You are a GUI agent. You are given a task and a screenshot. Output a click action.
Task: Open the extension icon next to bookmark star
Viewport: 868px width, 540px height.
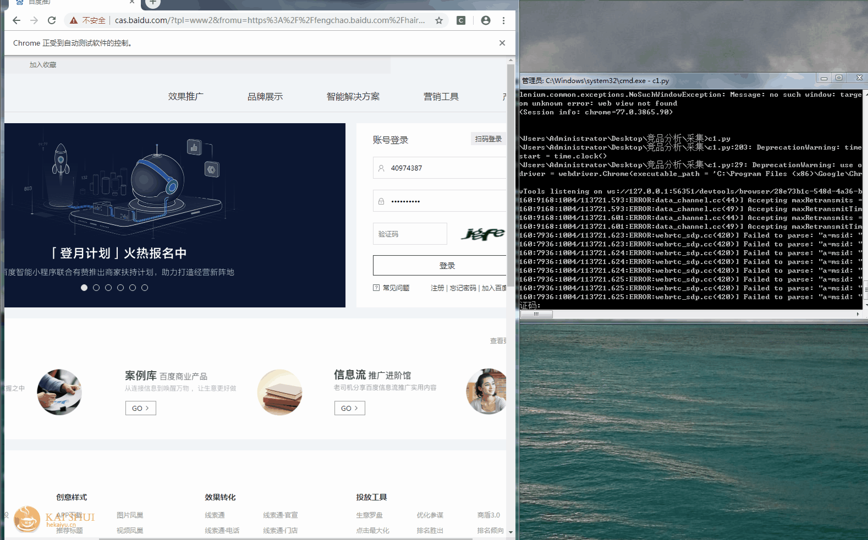(x=461, y=20)
